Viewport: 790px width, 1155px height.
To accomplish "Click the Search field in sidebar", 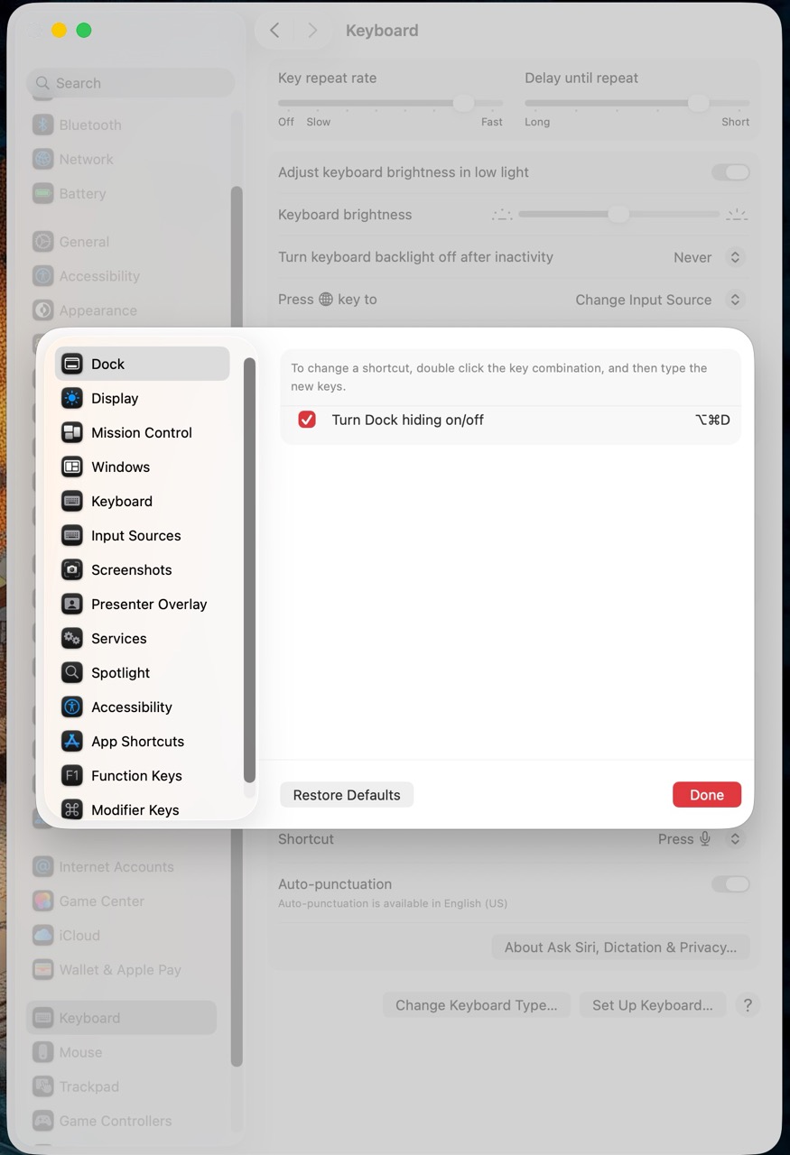I will point(130,83).
